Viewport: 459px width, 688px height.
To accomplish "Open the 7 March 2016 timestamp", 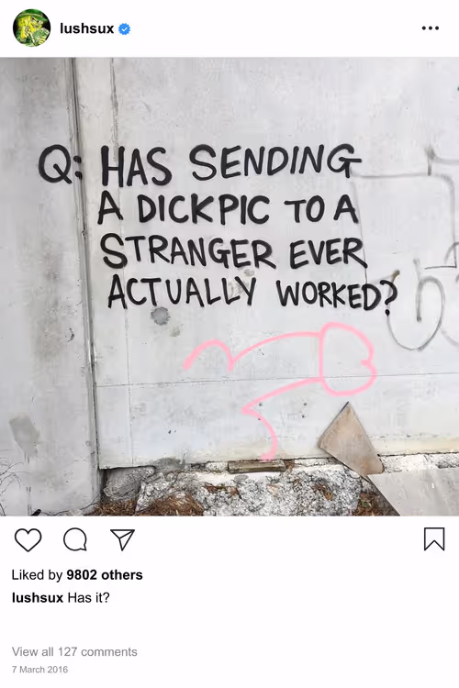I will 40,670.
